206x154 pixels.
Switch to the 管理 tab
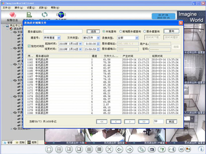[8, 142]
